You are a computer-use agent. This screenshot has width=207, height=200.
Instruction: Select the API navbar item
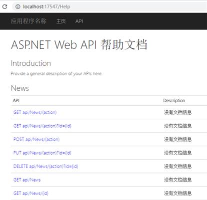(79, 21)
